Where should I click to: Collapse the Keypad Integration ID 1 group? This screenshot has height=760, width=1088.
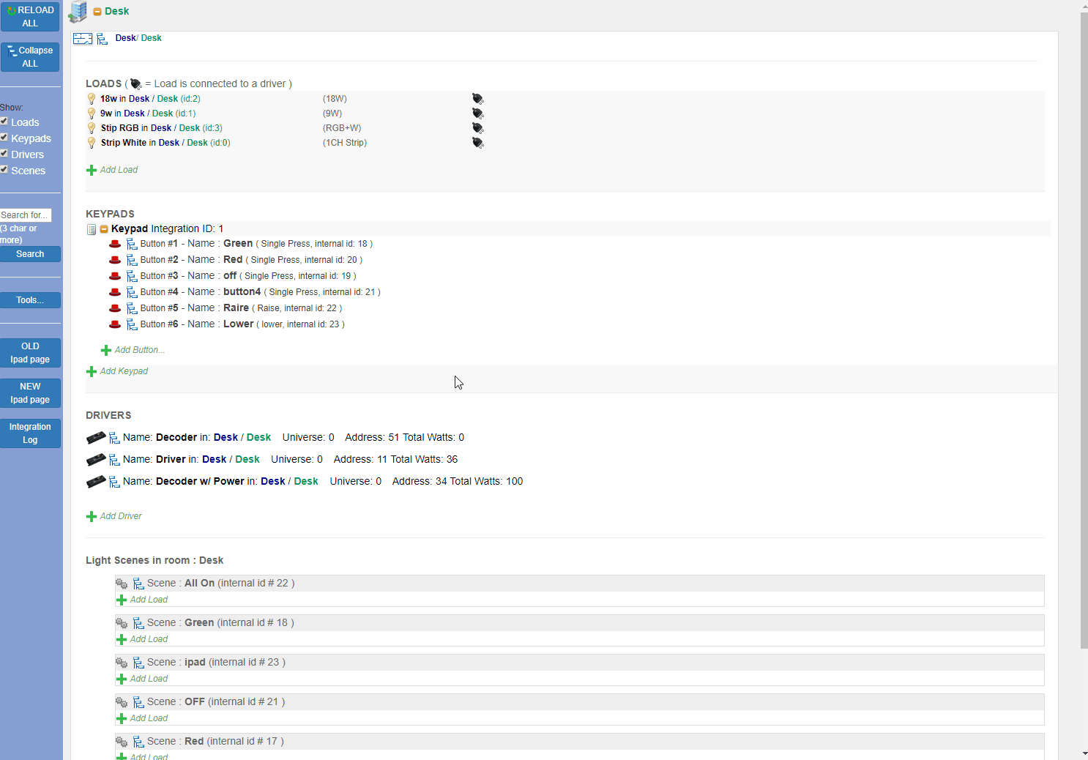pyautogui.click(x=104, y=229)
